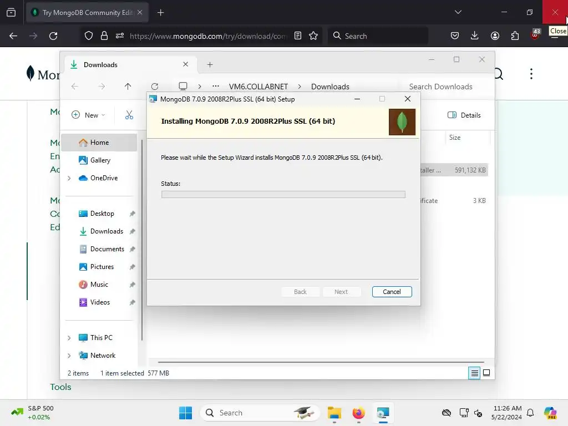
Task: Open the pinned Documents folder
Action: tap(107, 249)
